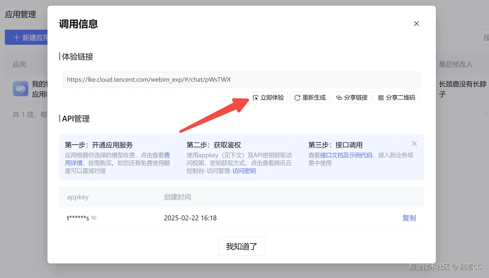
Task: Reveal the hidden appkey with eye icon
Action: pos(94,218)
